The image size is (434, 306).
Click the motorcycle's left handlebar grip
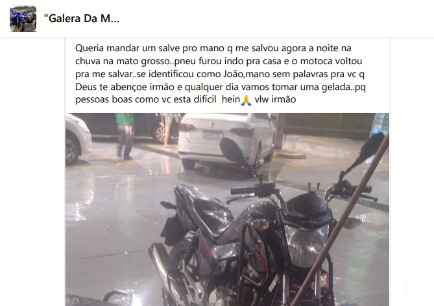click(243, 191)
